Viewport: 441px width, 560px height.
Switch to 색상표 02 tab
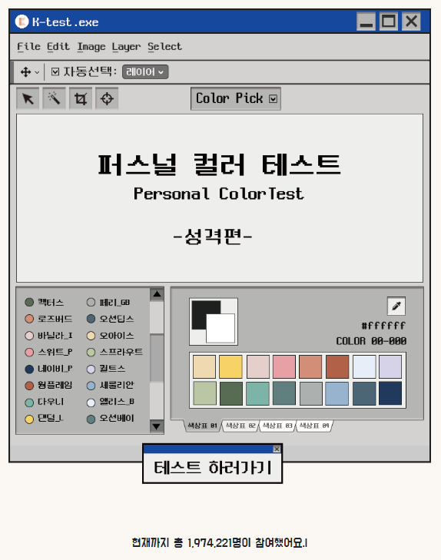tap(240, 426)
